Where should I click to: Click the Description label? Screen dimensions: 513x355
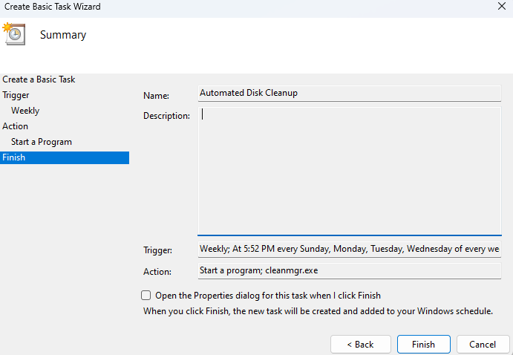[166, 116]
